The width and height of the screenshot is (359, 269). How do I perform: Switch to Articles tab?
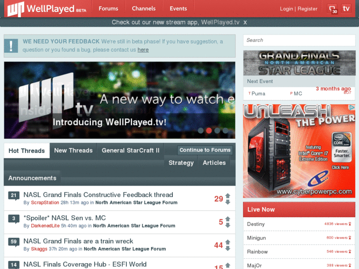click(x=214, y=163)
